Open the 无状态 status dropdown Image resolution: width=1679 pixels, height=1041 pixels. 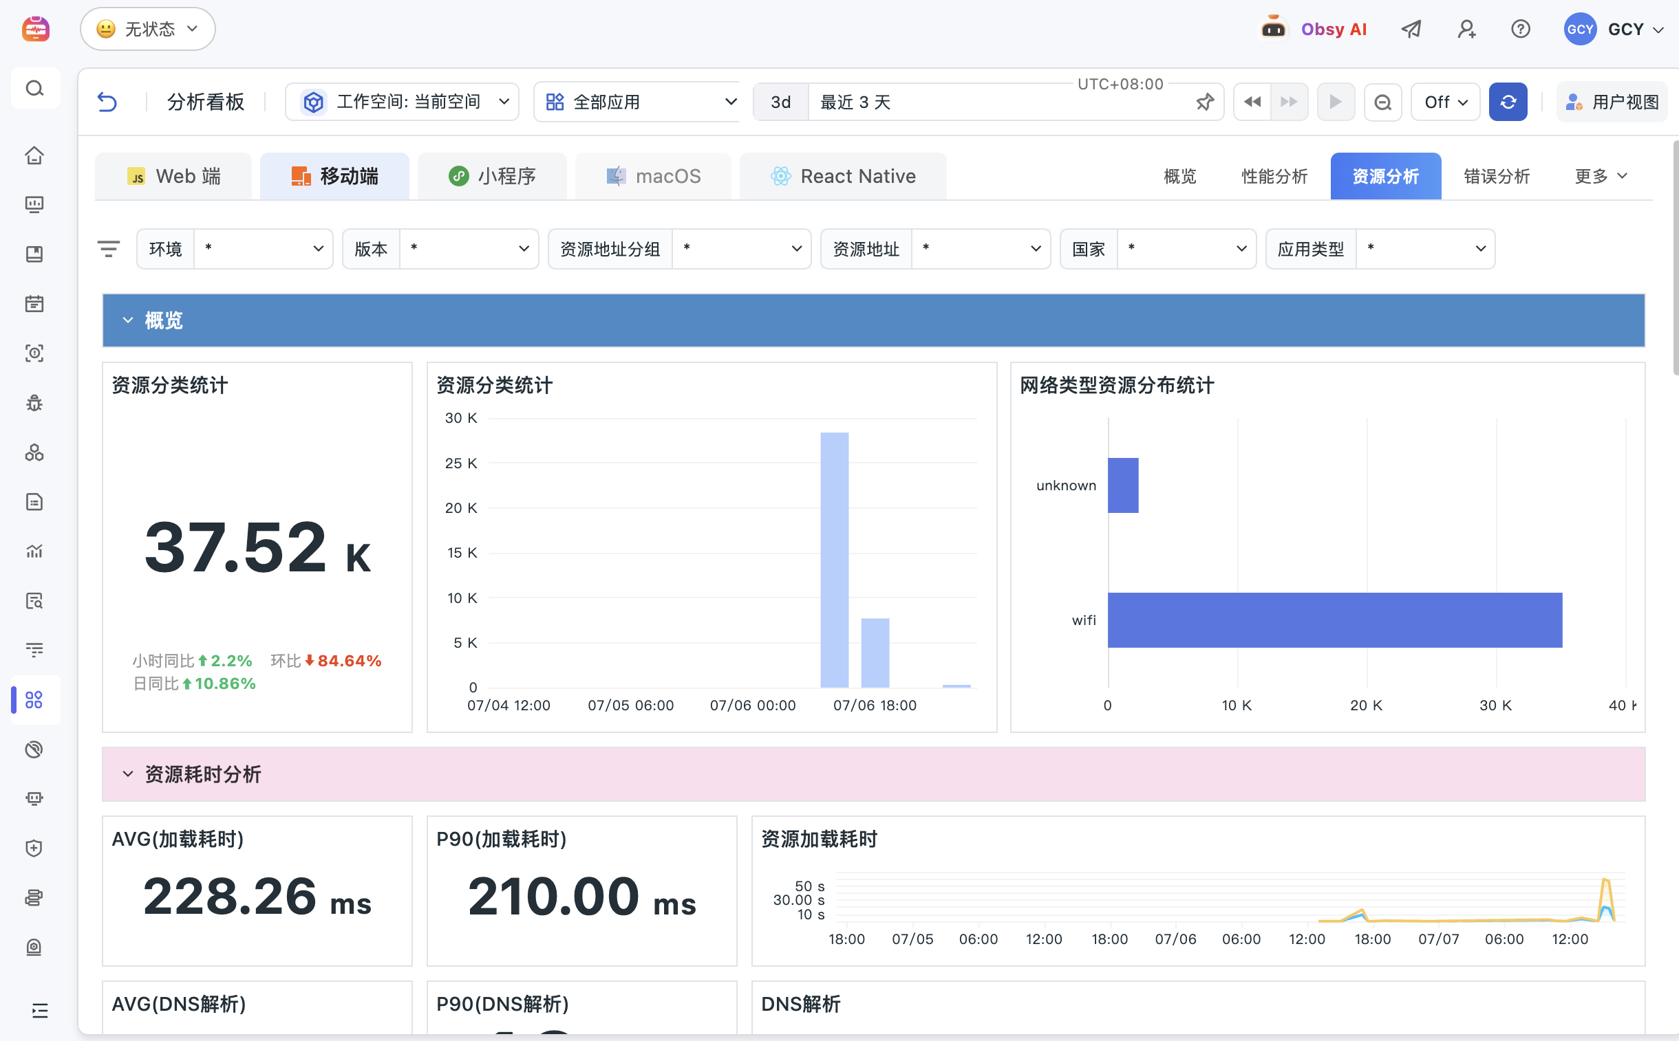click(x=147, y=29)
